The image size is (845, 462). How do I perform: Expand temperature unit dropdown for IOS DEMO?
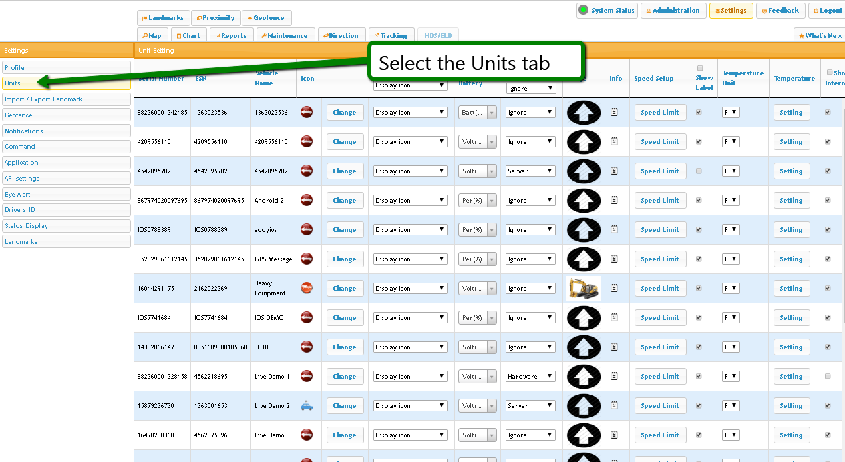point(731,318)
